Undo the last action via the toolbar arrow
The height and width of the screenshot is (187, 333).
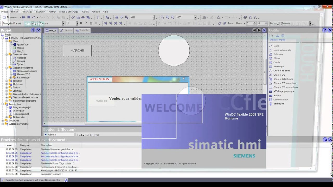(x=34, y=17)
